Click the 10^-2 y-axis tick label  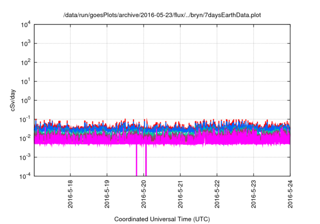[x=25, y=137]
